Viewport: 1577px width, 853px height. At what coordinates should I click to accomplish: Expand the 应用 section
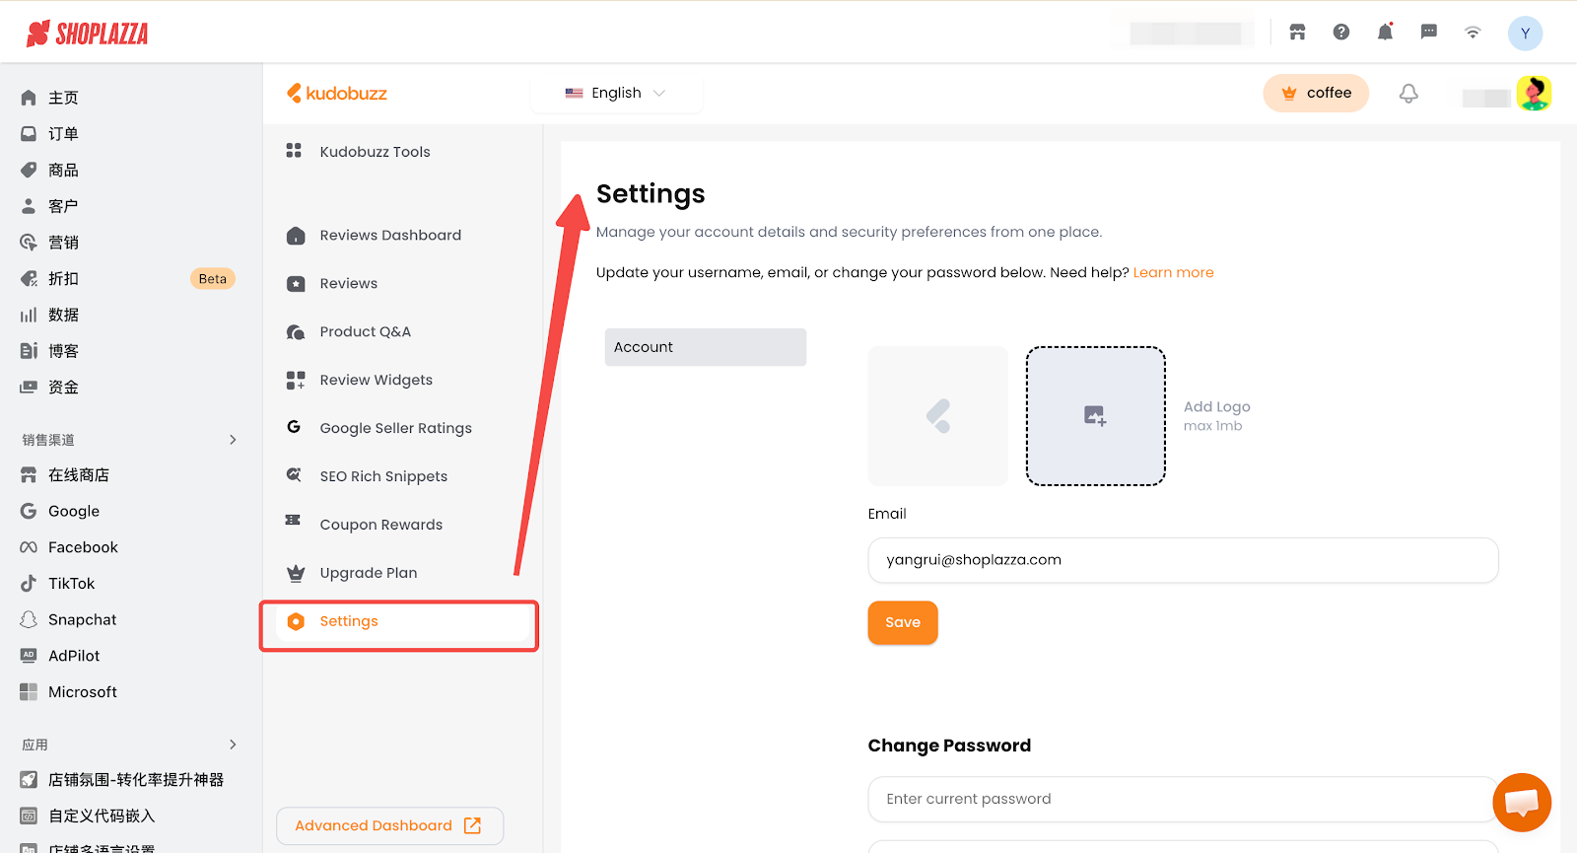[233, 745]
